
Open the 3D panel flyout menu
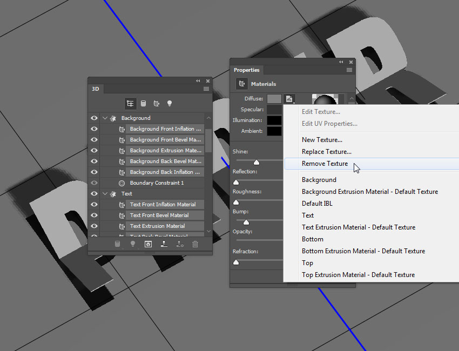coord(206,89)
